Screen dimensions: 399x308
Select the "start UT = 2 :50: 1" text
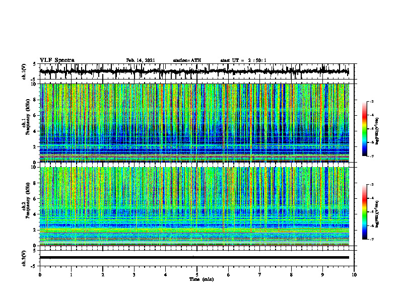click(x=243, y=60)
